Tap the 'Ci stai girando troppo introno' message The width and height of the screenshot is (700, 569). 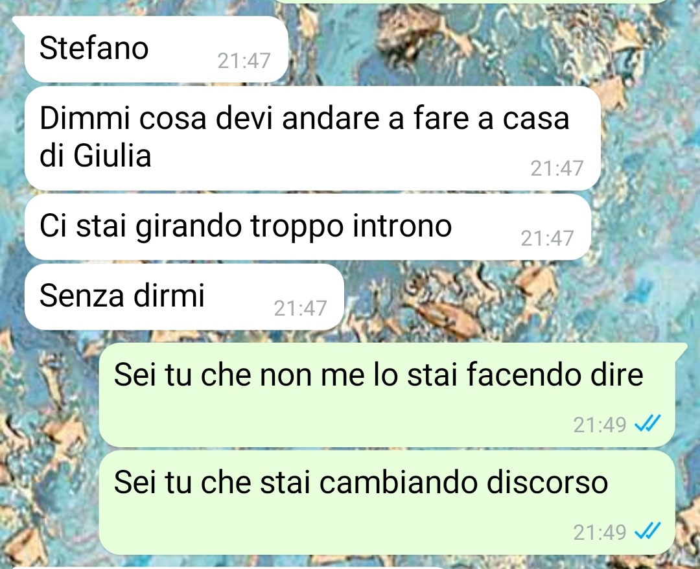308,227
